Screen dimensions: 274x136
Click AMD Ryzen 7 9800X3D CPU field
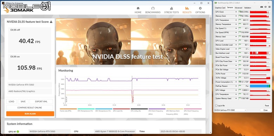pyautogui.click(x=115, y=131)
